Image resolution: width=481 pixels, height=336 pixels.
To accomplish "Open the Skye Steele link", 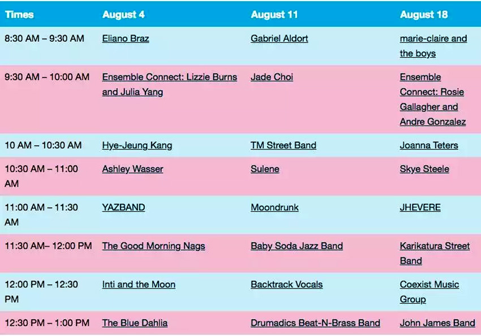I will pos(424,169).
